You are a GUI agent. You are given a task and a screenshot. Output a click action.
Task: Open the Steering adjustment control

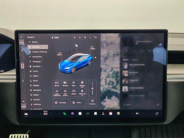[65, 84]
